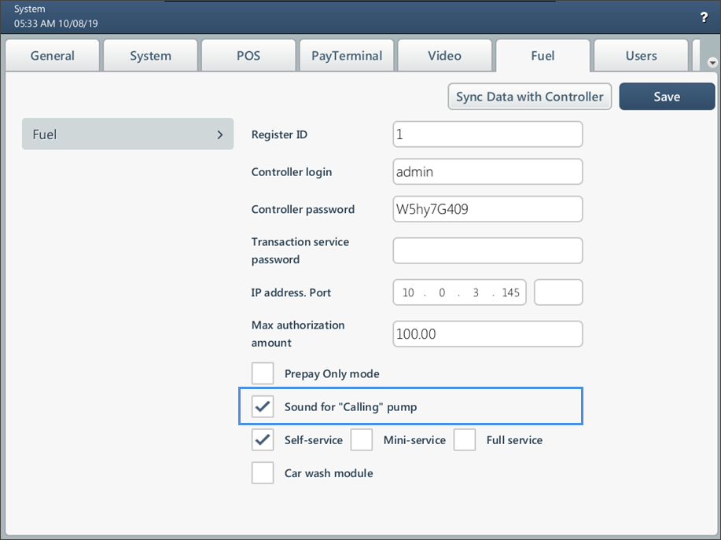The image size is (721, 540).
Task: Switch to the Users tab
Action: pos(641,56)
